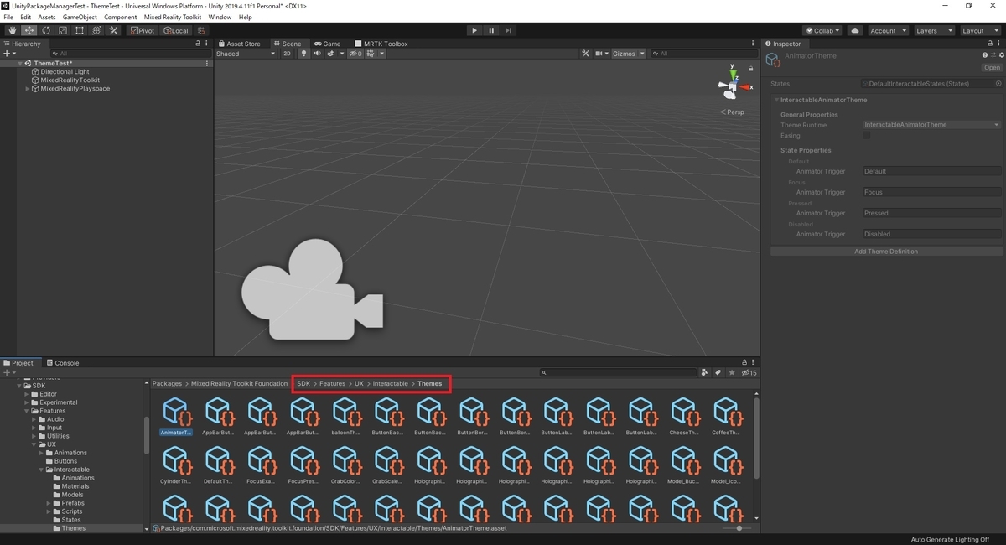Open Inspector preset settings icon

(x=993, y=55)
